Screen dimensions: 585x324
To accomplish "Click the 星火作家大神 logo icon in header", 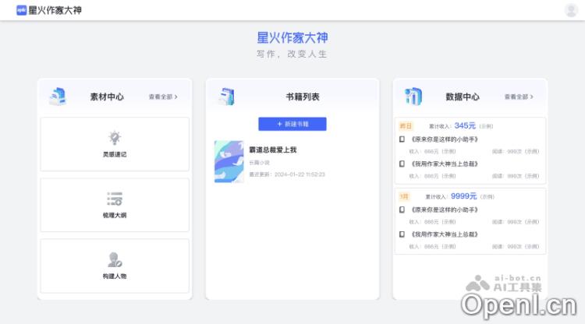I will click(x=21, y=10).
